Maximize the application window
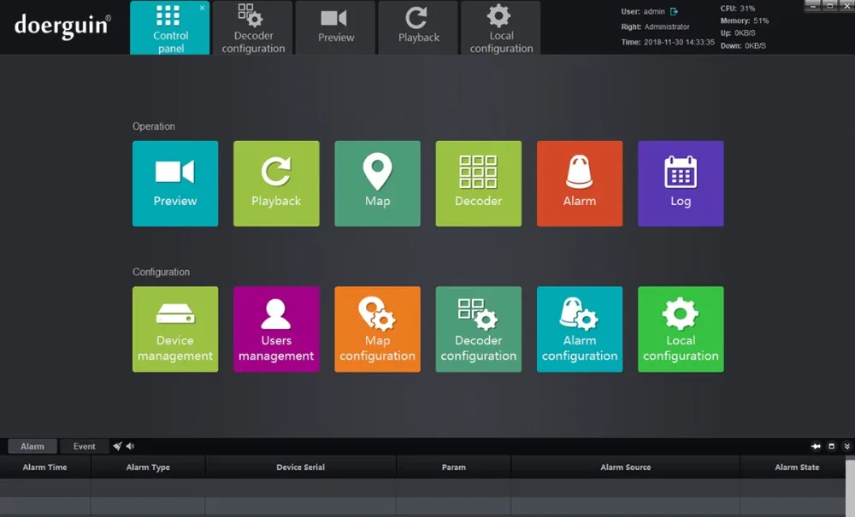855x517 pixels. [829, 5]
